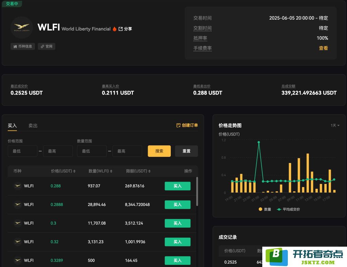Click the WLFI icon in the 0.288 row
Screen dimensions: 347x267
(18, 186)
